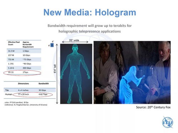Click the Star Wars hologram scene image

pyautogui.click(x=132, y=72)
